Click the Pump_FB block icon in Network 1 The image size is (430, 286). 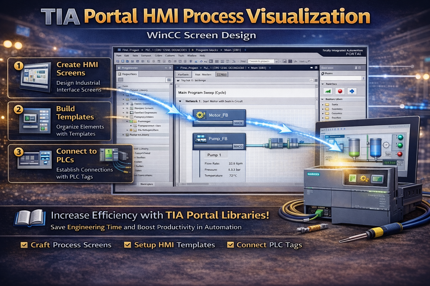pos(200,139)
